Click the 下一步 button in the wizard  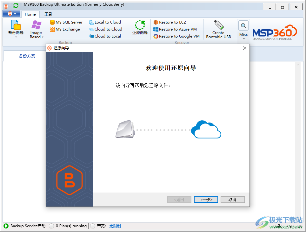[206, 199]
